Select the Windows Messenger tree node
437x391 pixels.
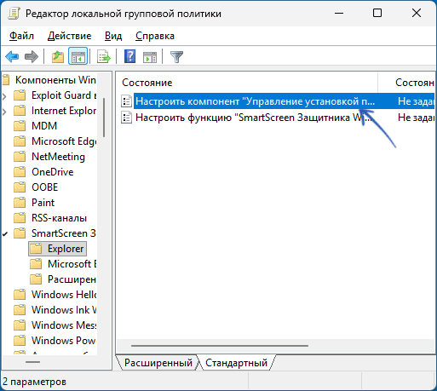64,325
